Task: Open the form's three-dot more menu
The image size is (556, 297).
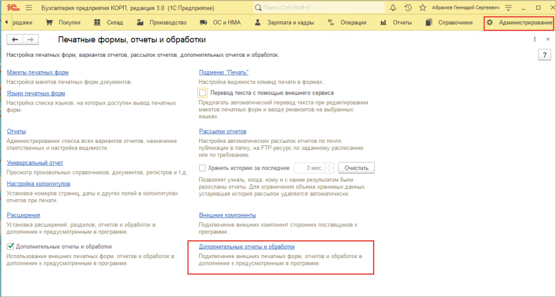Action: tap(534, 39)
